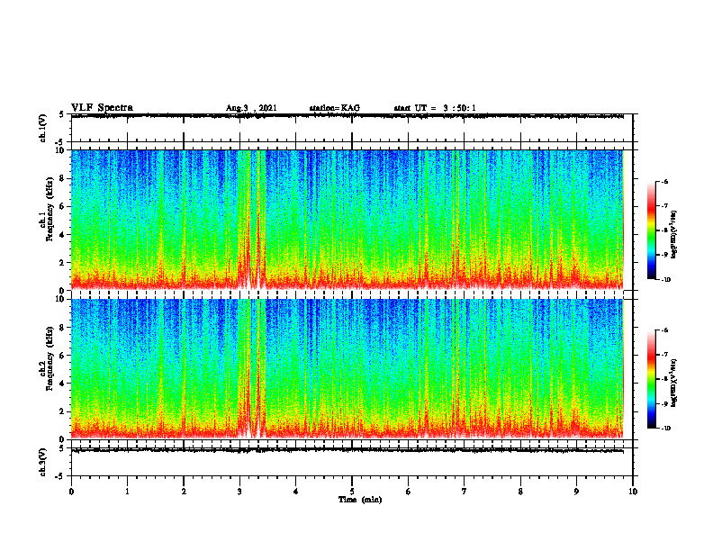Viewport: 713px width, 551px height.
Task: Click the ch.1 spectrogram plot panel
Action: click(x=347, y=220)
